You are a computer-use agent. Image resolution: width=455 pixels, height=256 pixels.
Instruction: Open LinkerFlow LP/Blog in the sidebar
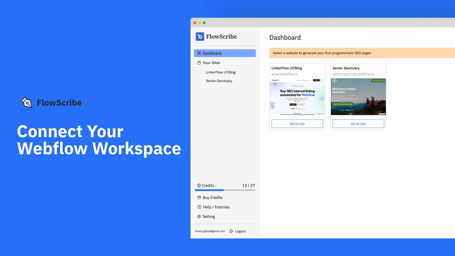click(x=221, y=72)
